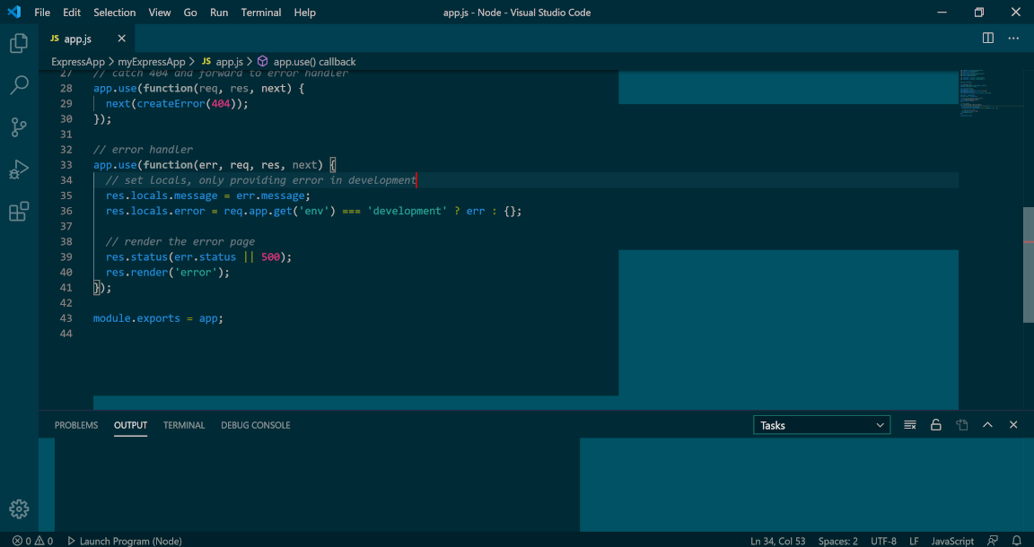Click Launch Program (Node) in status bar
Viewport: 1034px width, 547px height.
[x=125, y=541]
